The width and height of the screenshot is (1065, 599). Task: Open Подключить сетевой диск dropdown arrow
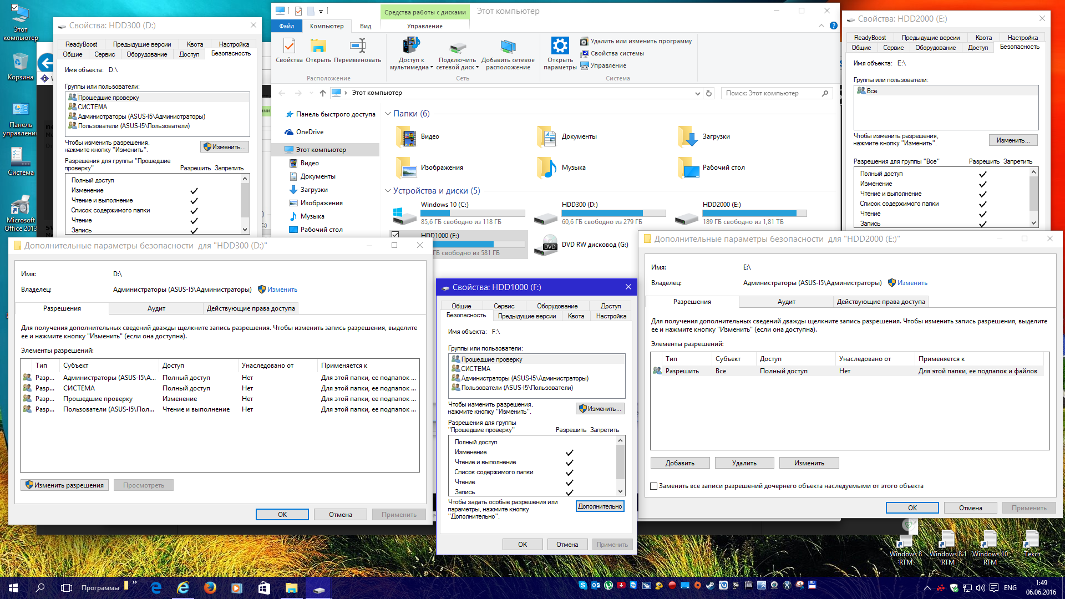click(477, 68)
